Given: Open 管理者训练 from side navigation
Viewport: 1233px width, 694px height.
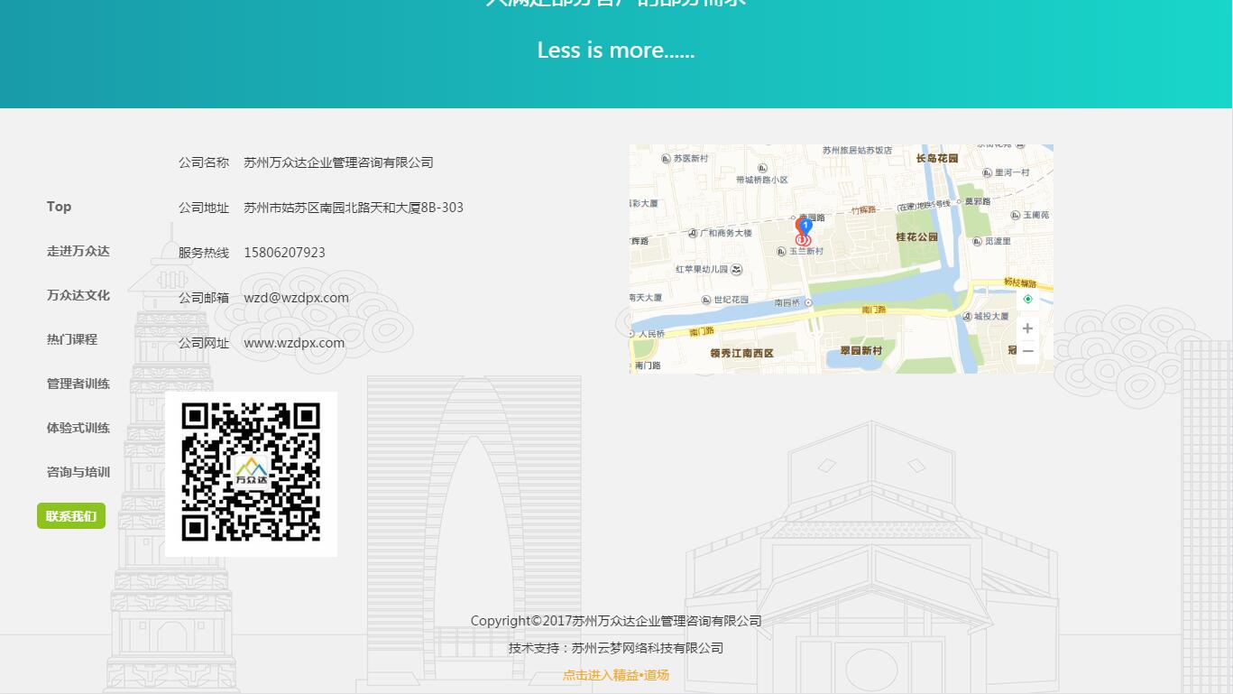Looking at the screenshot, I should point(78,384).
